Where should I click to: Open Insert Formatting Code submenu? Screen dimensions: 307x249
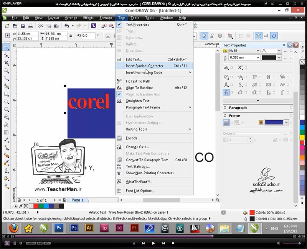point(154,72)
